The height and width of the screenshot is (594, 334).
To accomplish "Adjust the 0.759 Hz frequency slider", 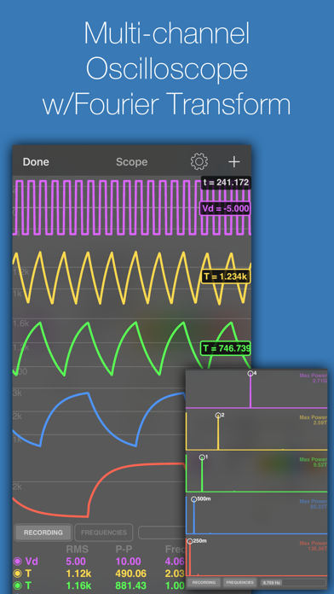I will [x=293, y=582].
